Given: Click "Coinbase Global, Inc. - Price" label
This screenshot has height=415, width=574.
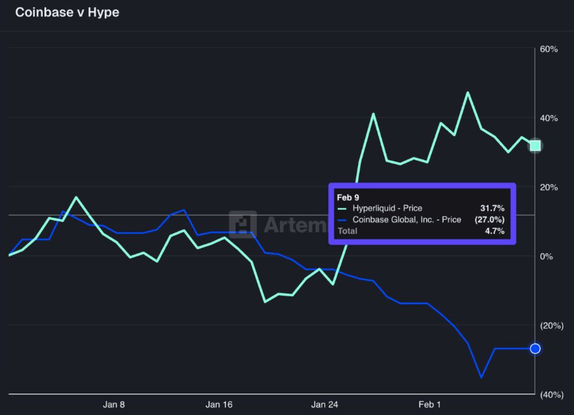Looking at the screenshot, I should tap(407, 220).
